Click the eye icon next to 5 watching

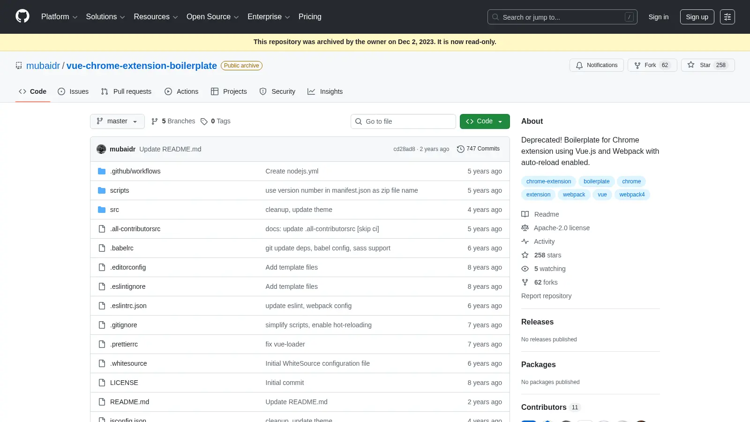coord(525,269)
